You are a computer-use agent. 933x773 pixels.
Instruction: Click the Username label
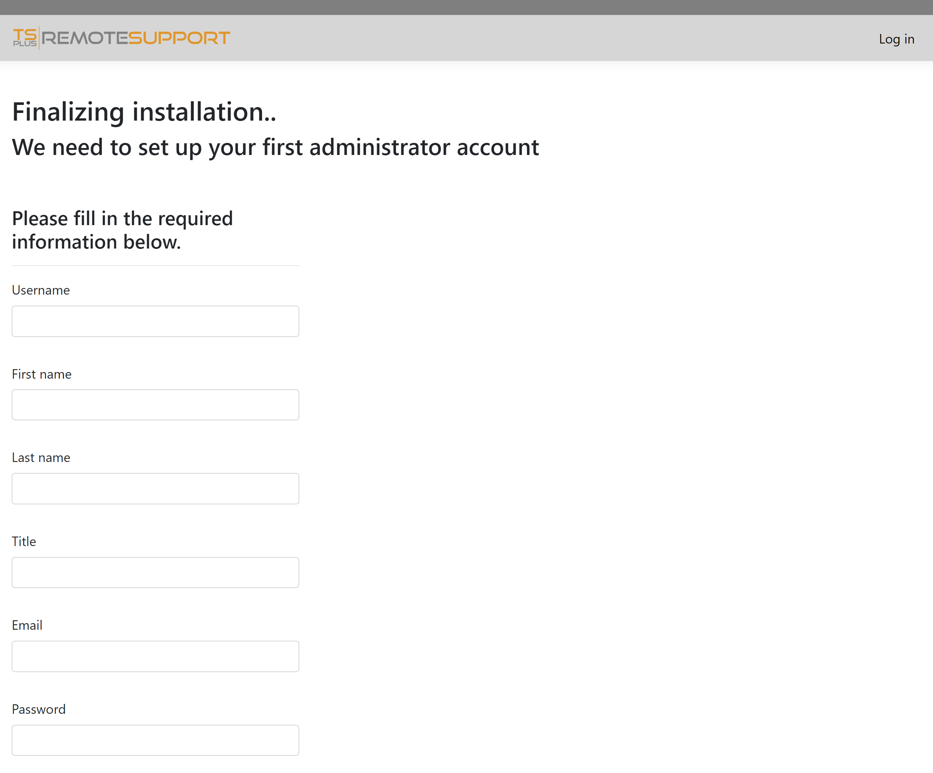pos(41,290)
